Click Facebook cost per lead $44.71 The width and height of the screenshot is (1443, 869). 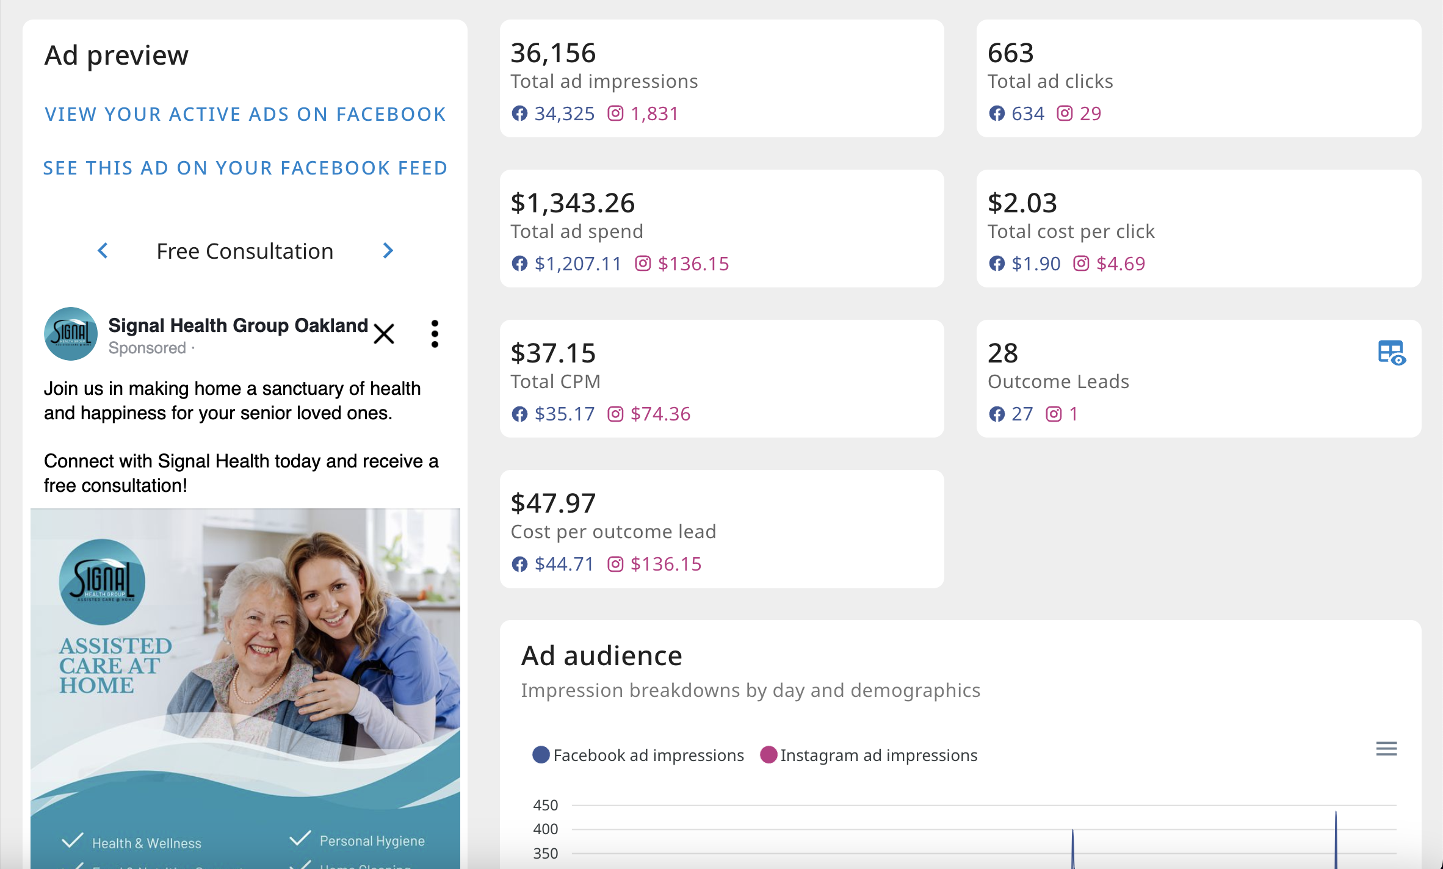coord(565,564)
